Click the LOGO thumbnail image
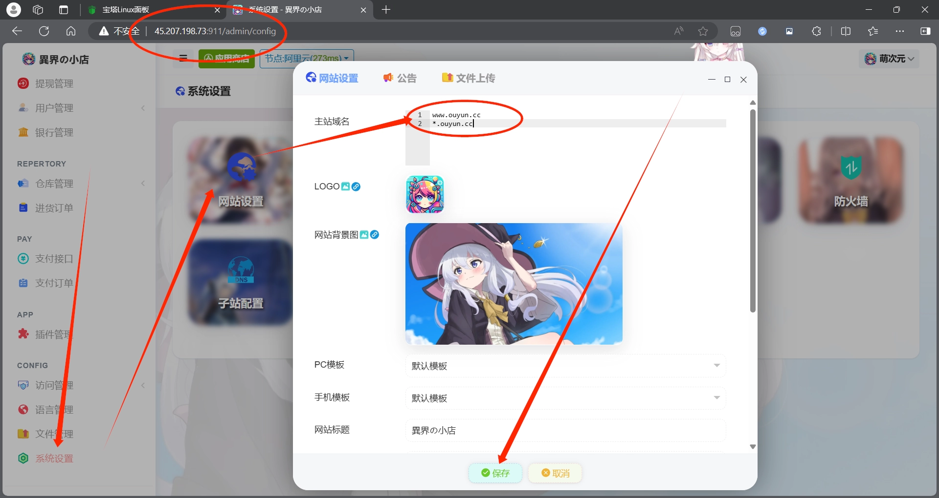The width and height of the screenshot is (939, 498). [425, 194]
